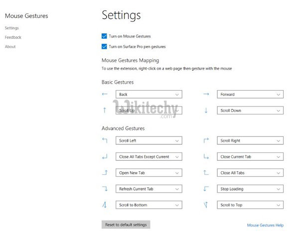299x234 pixels.
Task: Click the left arrow gesture icon
Action: [x=105, y=94]
